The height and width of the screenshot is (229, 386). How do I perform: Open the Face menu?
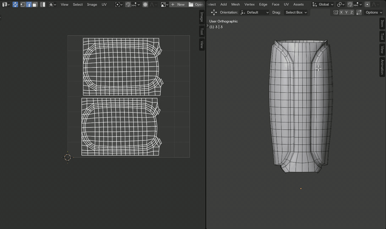[x=275, y=4]
